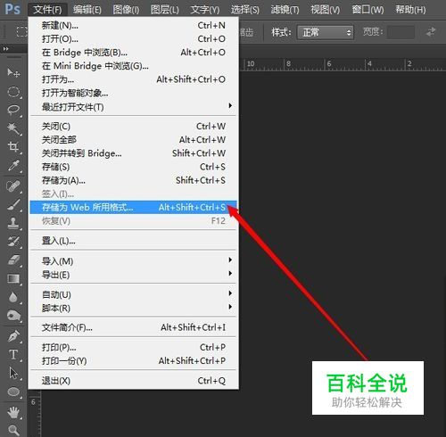Select the Lasso tool

13,110
